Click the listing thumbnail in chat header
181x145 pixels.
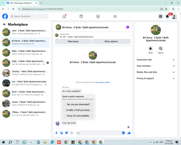[x=58, y=27]
